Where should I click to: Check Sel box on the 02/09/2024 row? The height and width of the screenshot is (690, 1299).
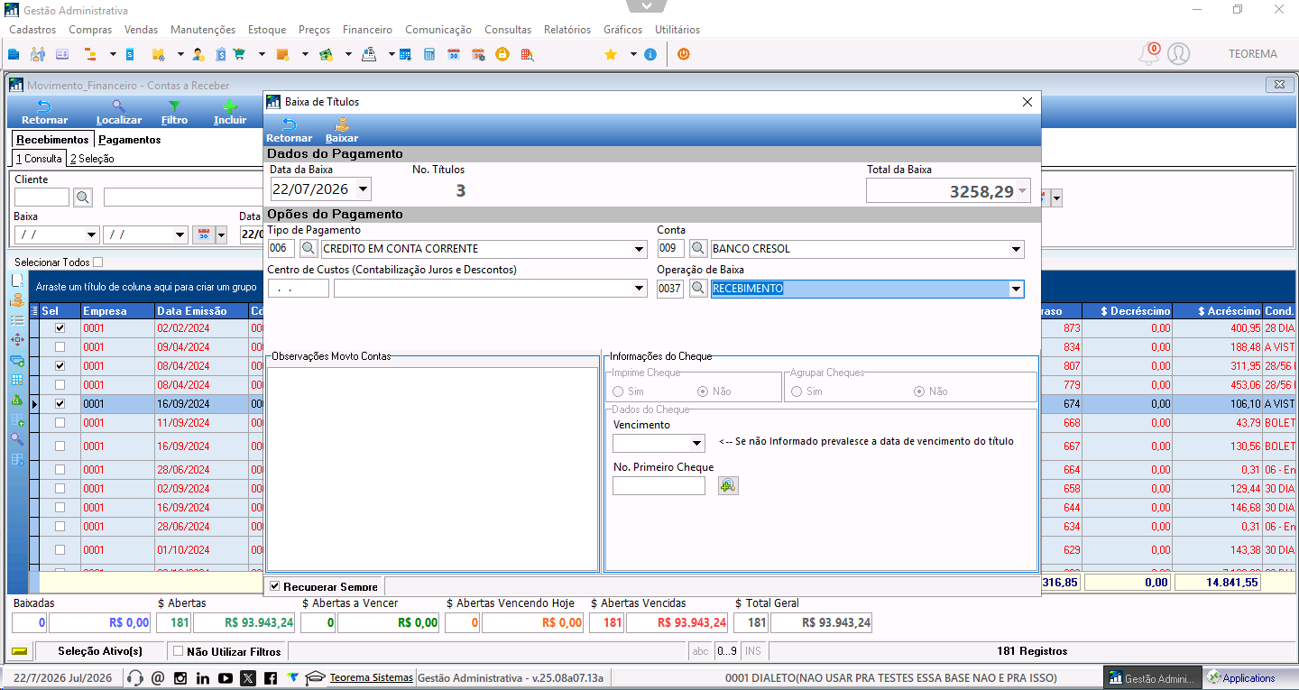[60, 488]
